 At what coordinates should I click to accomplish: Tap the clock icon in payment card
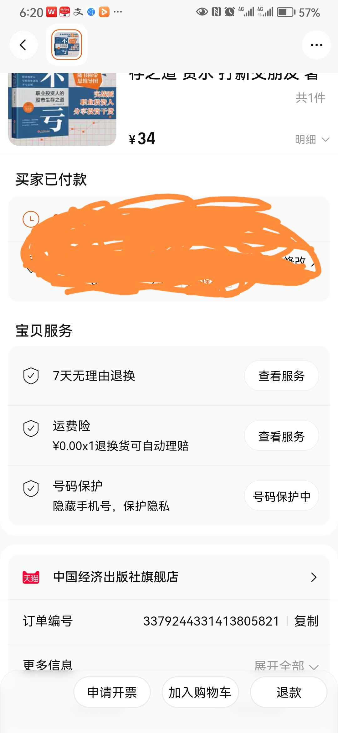pyautogui.click(x=31, y=219)
